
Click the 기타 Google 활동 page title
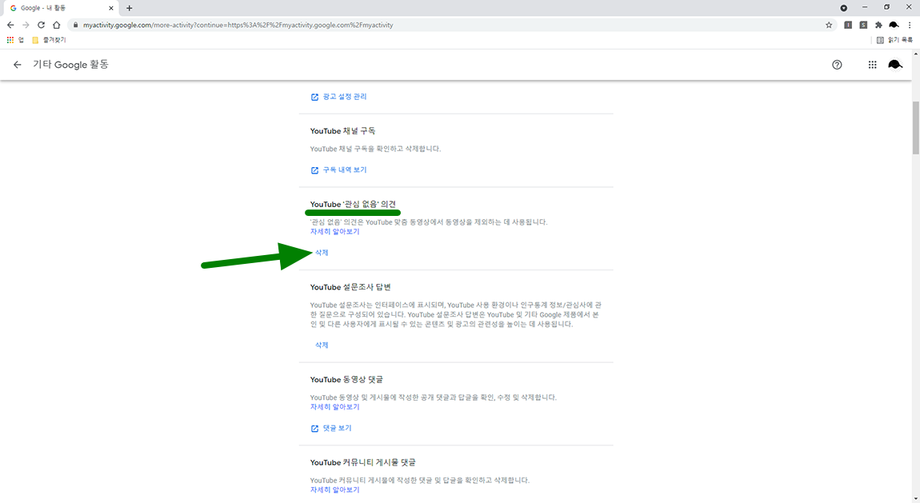(x=70, y=65)
